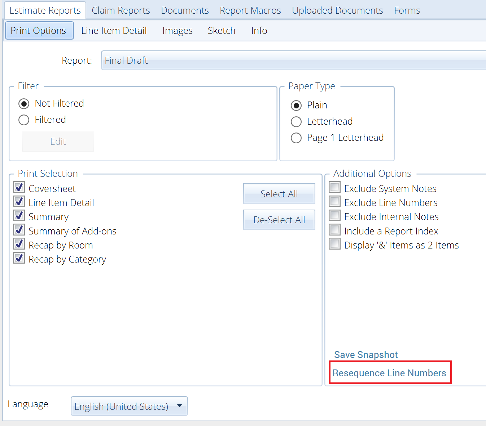Enable Exclude Line Numbers
The image size is (486, 426).
[335, 201]
